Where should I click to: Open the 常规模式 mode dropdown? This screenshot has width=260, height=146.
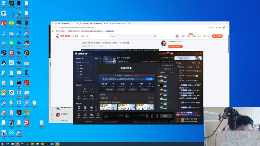79,58
